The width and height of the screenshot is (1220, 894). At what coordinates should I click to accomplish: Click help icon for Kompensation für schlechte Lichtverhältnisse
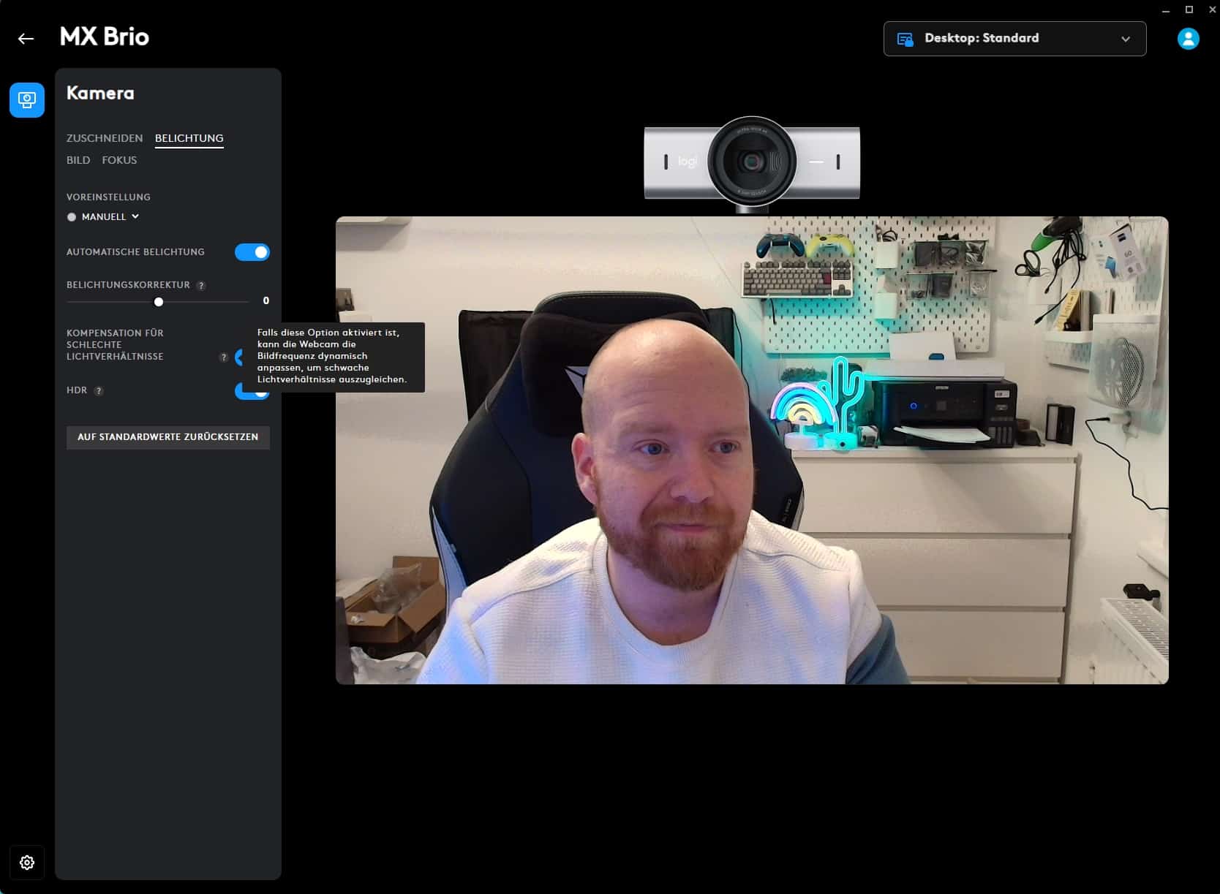pyautogui.click(x=224, y=357)
